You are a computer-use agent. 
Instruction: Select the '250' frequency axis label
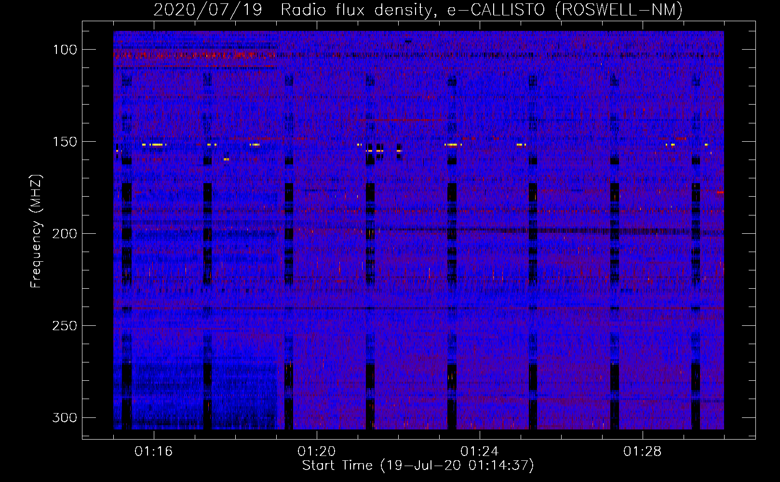tap(65, 326)
